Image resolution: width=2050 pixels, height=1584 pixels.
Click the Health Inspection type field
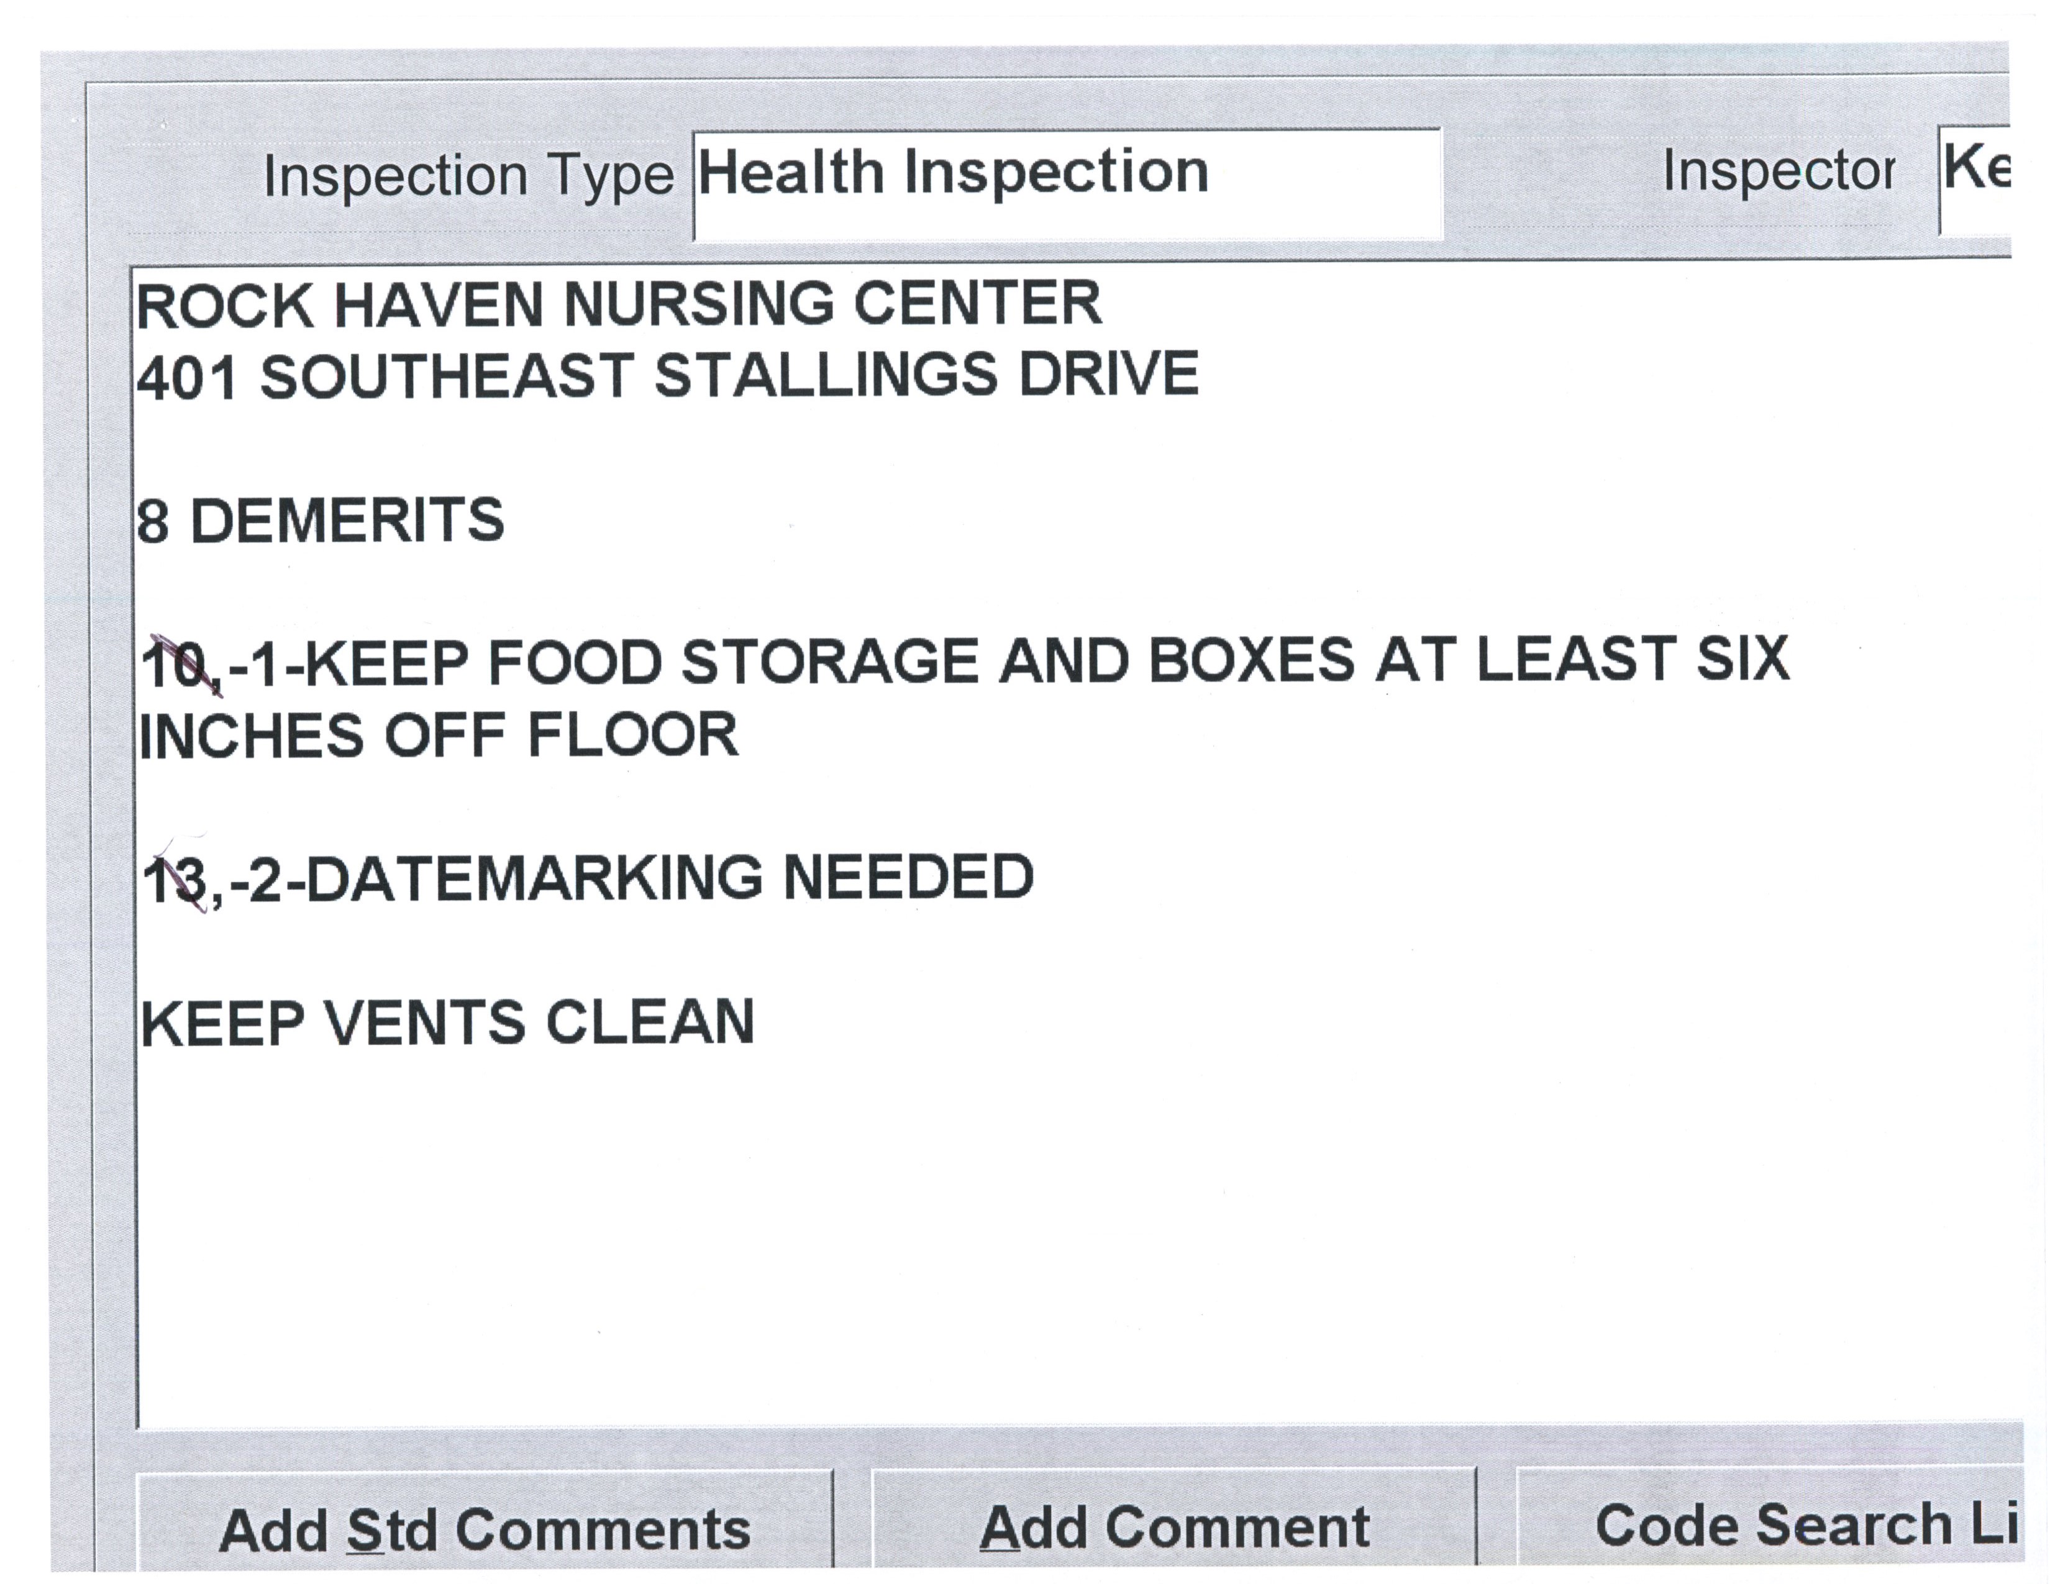pyautogui.click(x=1067, y=184)
